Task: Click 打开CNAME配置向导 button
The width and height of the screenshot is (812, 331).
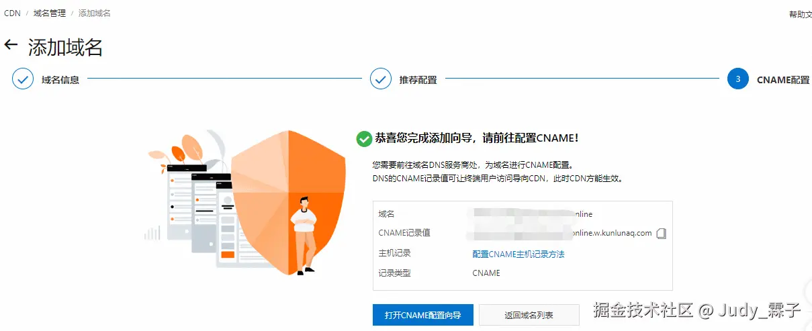Action: [x=423, y=315]
